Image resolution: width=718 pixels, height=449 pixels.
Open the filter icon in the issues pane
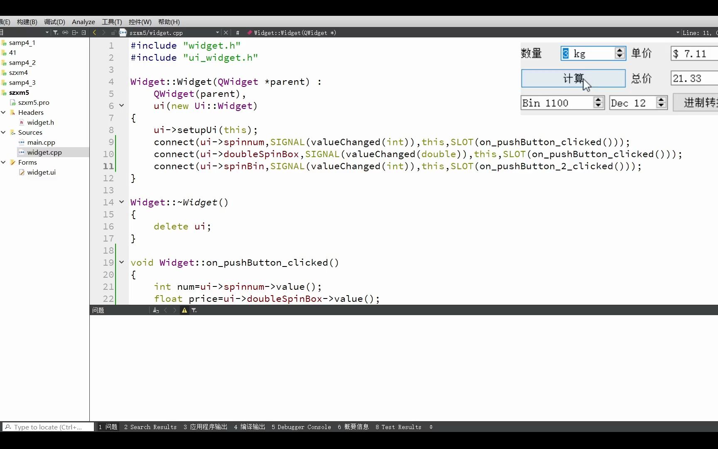194,311
